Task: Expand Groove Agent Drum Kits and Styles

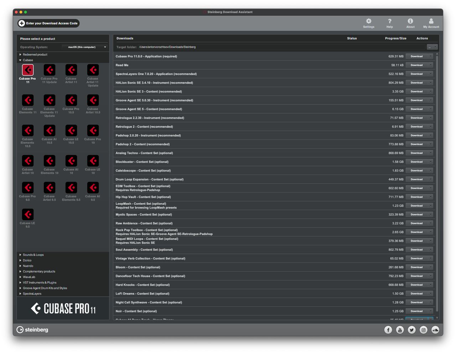Action: 20,288
